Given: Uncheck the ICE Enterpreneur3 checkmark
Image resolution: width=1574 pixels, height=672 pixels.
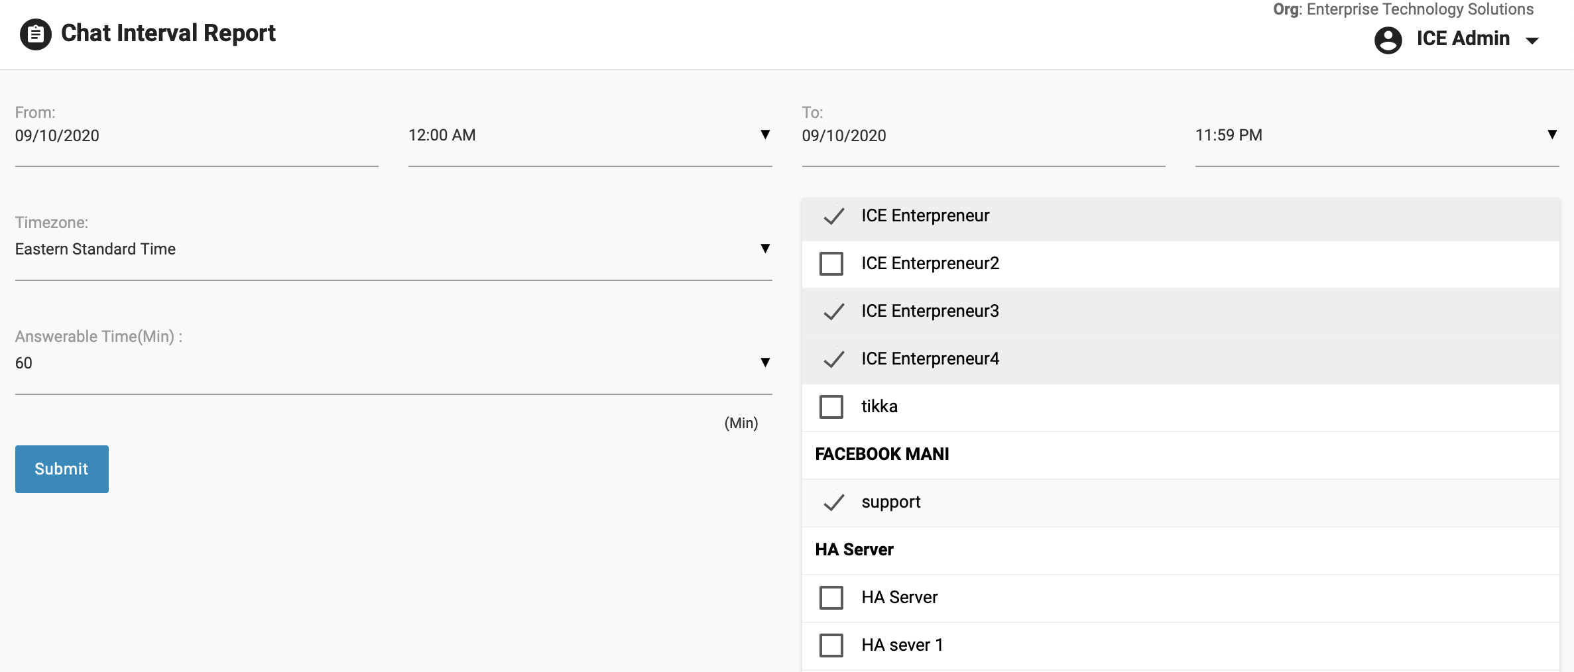Looking at the screenshot, I should click(833, 311).
